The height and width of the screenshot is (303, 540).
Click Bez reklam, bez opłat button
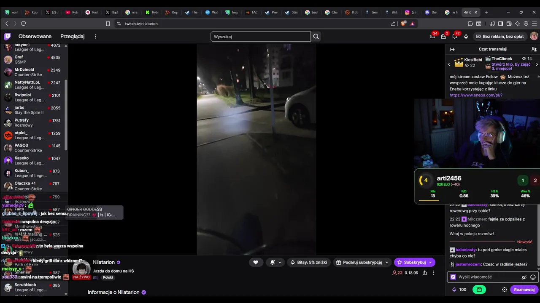pyautogui.click(x=499, y=37)
